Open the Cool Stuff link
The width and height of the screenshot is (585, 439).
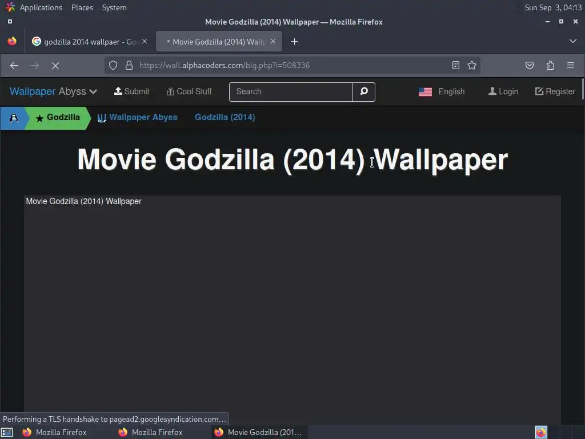click(x=189, y=91)
